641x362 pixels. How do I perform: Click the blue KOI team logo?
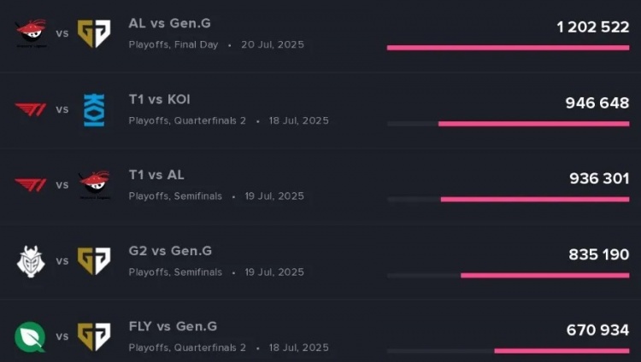[94, 110]
